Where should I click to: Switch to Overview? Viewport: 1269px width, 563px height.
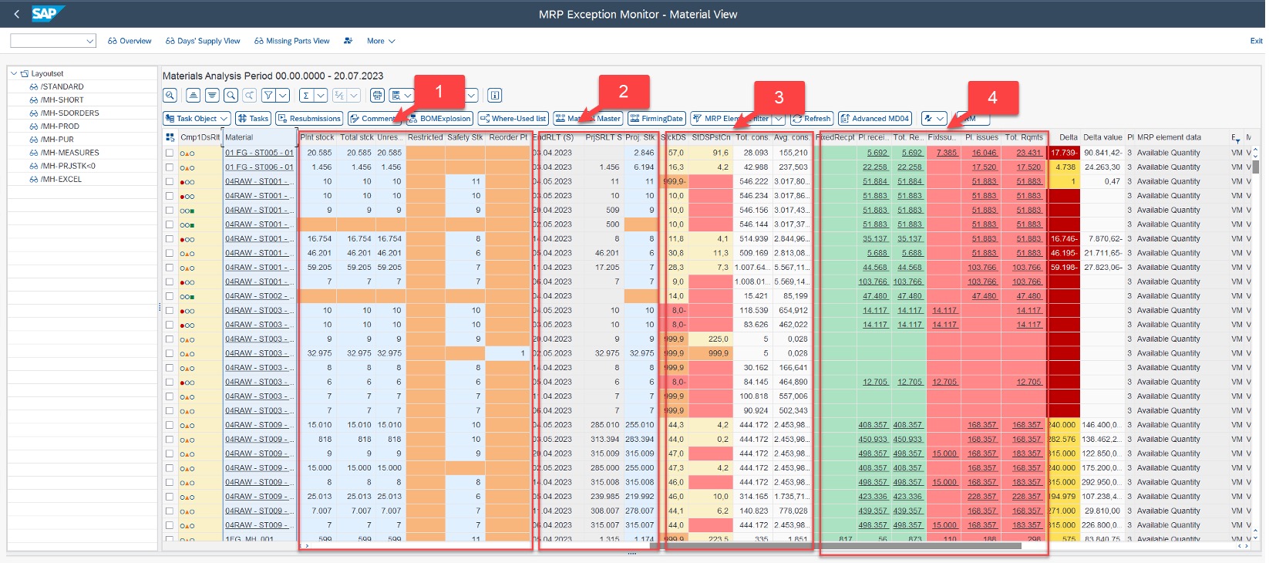pos(130,41)
